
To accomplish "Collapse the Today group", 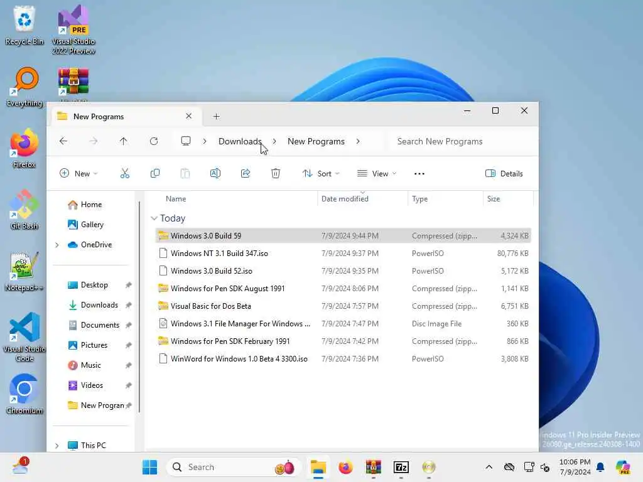I will [x=154, y=218].
